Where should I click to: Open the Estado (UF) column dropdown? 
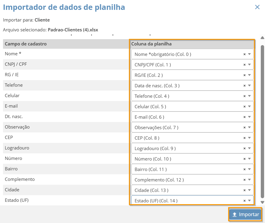(249, 201)
